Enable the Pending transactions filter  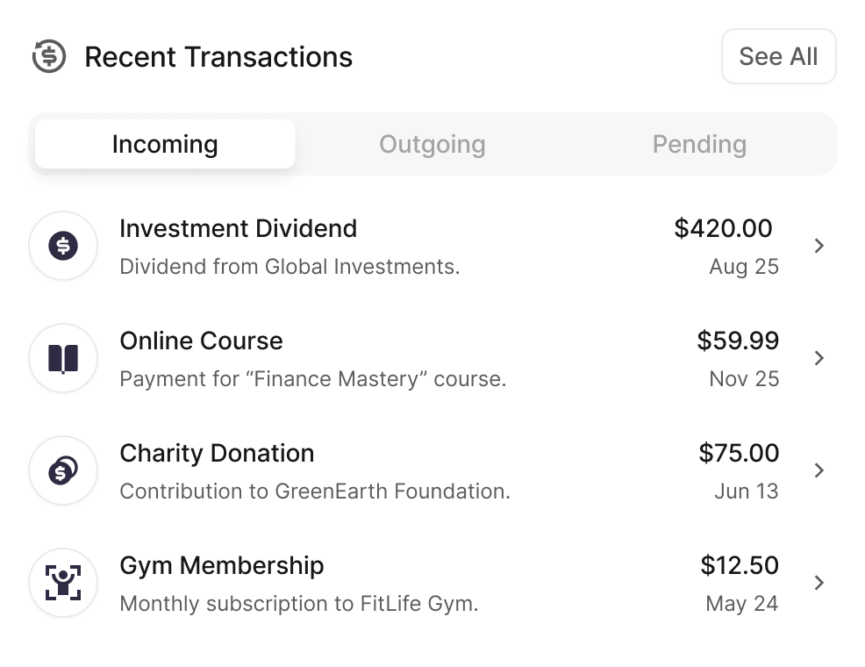[698, 143]
